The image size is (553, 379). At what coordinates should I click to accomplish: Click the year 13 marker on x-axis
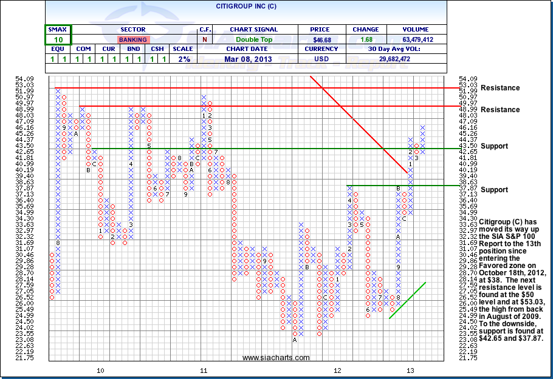[x=411, y=370]
